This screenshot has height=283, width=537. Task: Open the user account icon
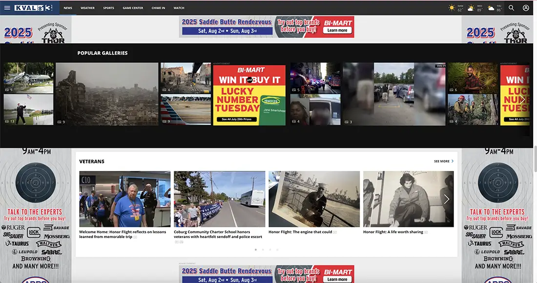(x=526, y=7)
